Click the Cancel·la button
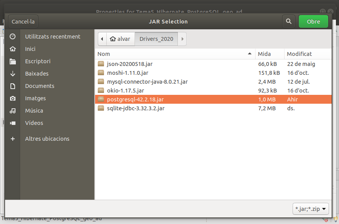339x224 pixels. click(x=23, y=22)
